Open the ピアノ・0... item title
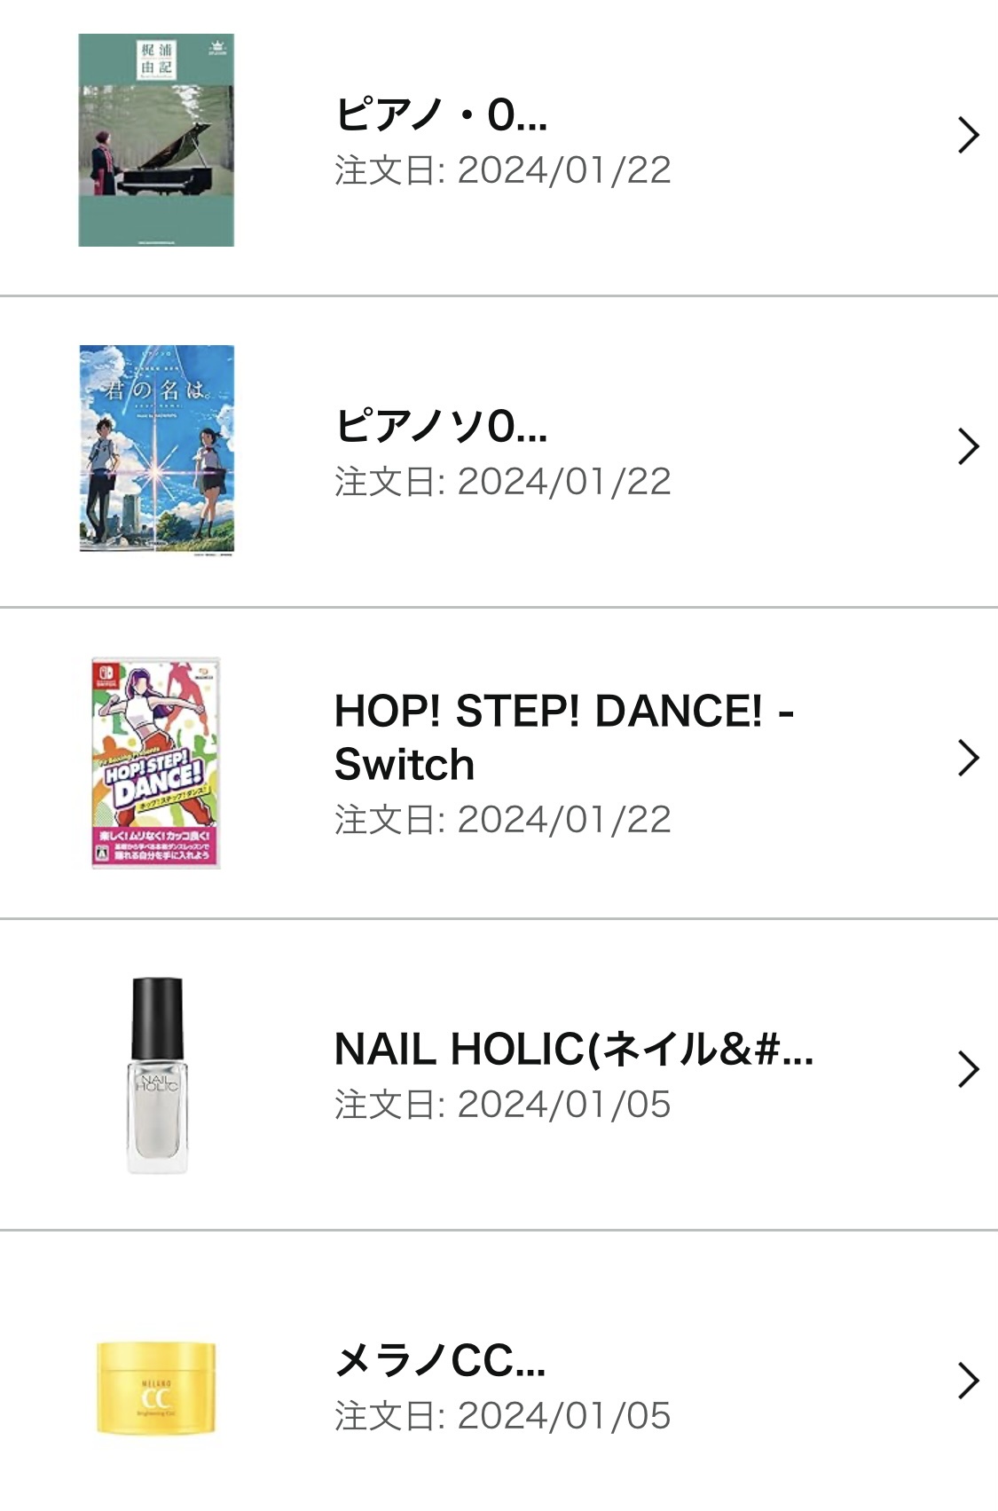Image resolution: width=998 pixels, height=1511 pixels. (x=441, y=114)
